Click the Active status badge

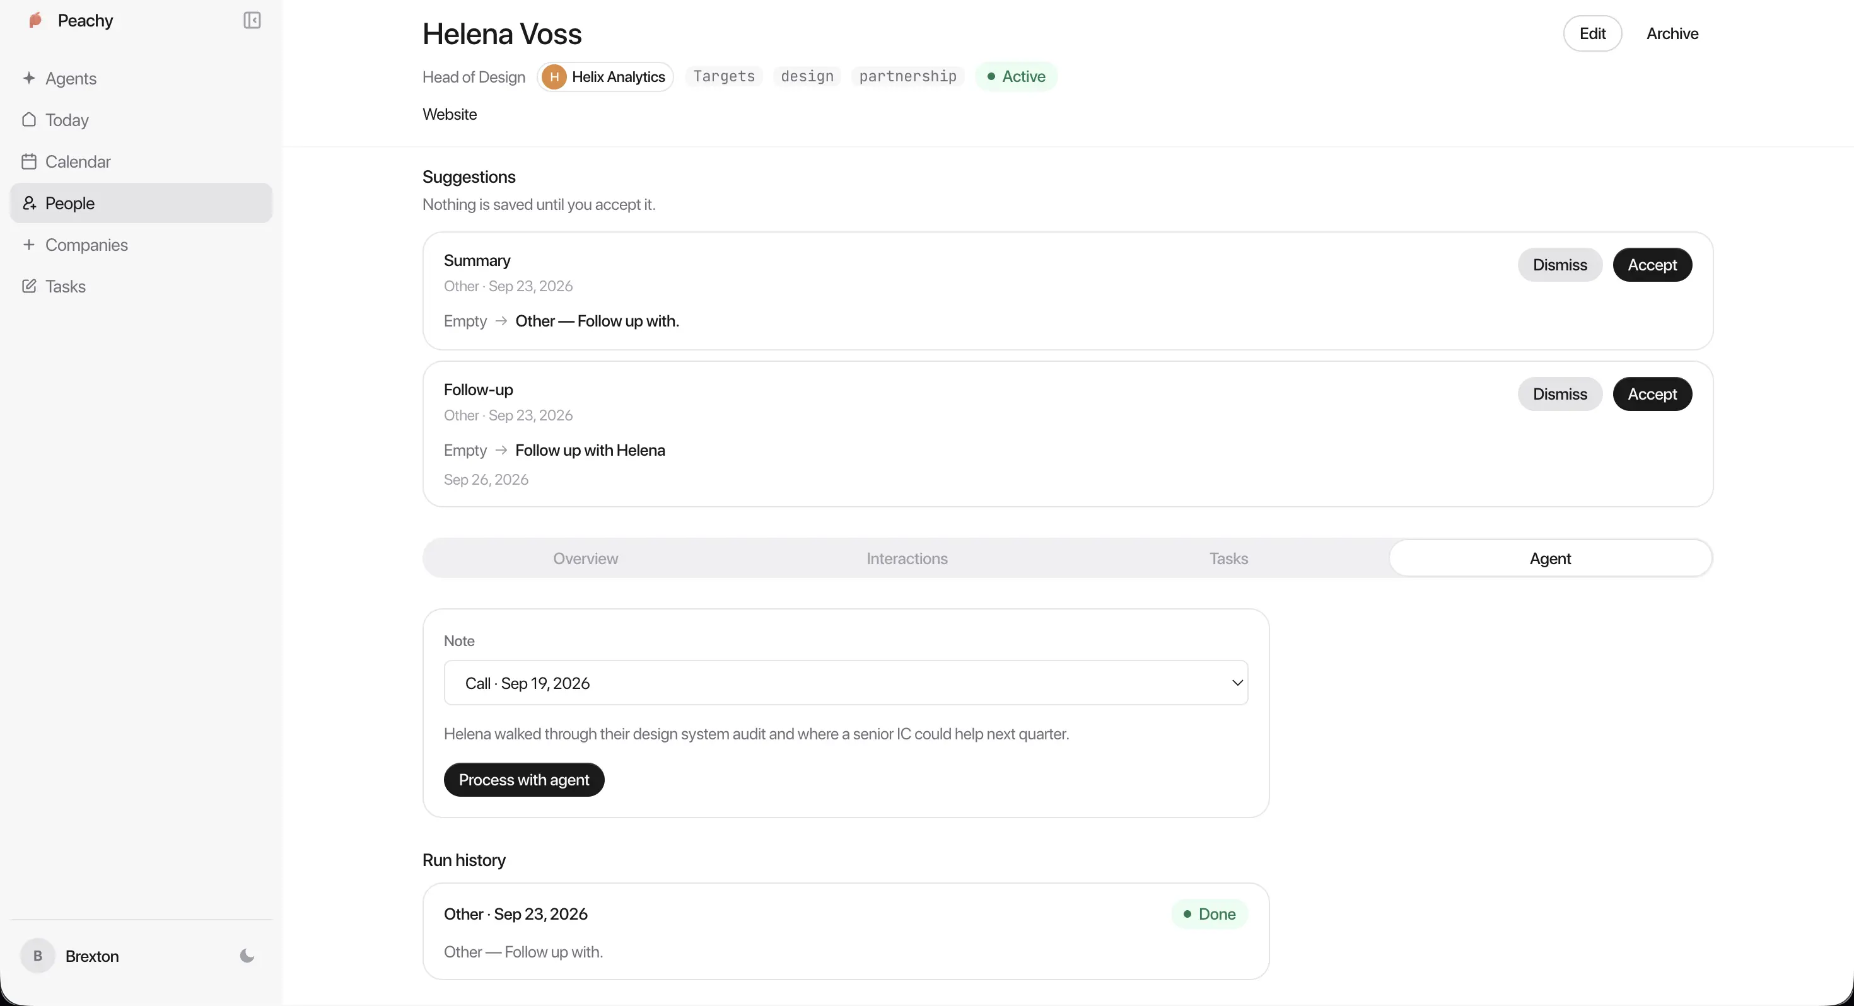(x=1017, y=76)
